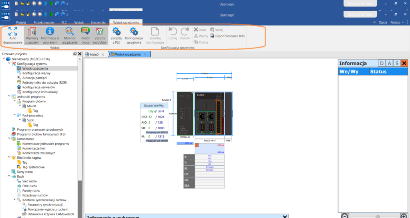
Task: Open Programy bloków funkcyjnych (FB)
Action: point(41,134)
